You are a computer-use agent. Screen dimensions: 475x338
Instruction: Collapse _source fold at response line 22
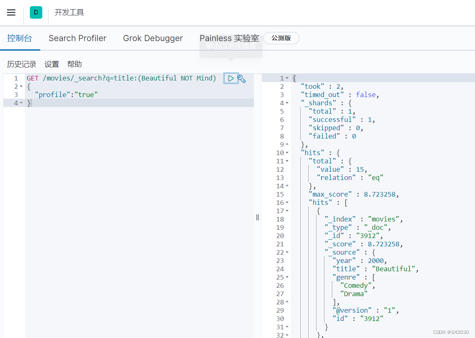pyautogui.click(x=287, y=252)
